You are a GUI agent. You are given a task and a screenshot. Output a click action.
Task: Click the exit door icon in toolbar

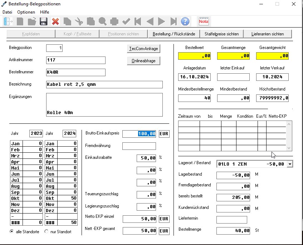[8, 21]
